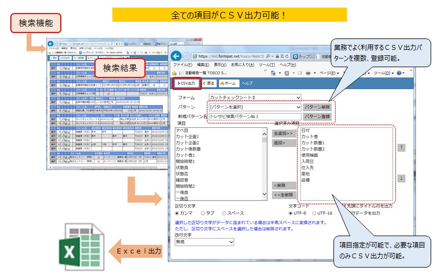Click the address bar search magnifier icon
Screen dimensions: 448x280
pyautogui.click(x=268, y=56)
